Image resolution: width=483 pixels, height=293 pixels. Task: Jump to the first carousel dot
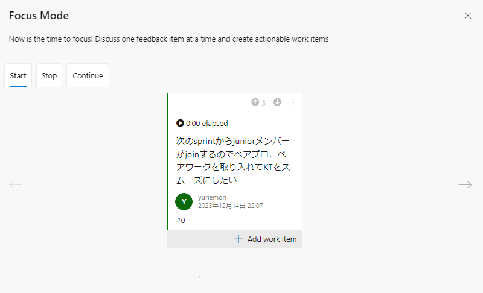(200, 277)
